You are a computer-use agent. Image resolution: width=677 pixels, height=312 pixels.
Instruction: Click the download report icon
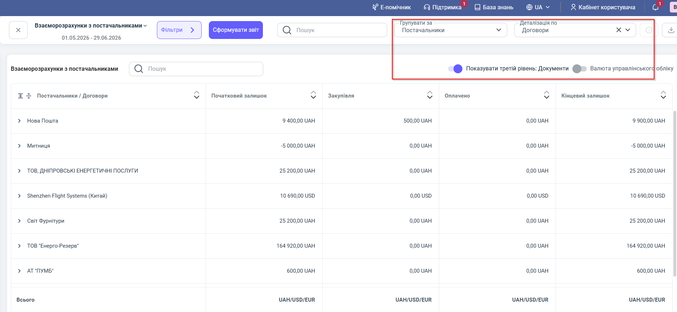coord(671,30)
